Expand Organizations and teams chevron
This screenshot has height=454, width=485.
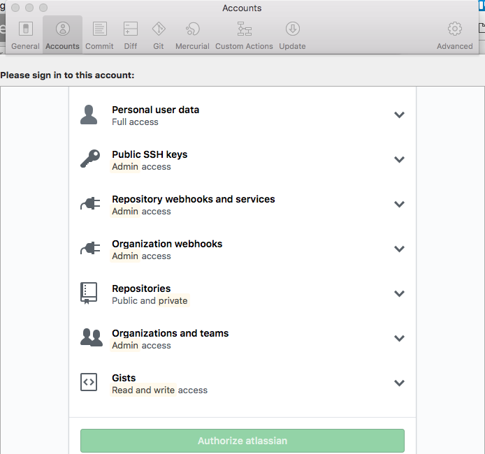click(x=399, y=339)
